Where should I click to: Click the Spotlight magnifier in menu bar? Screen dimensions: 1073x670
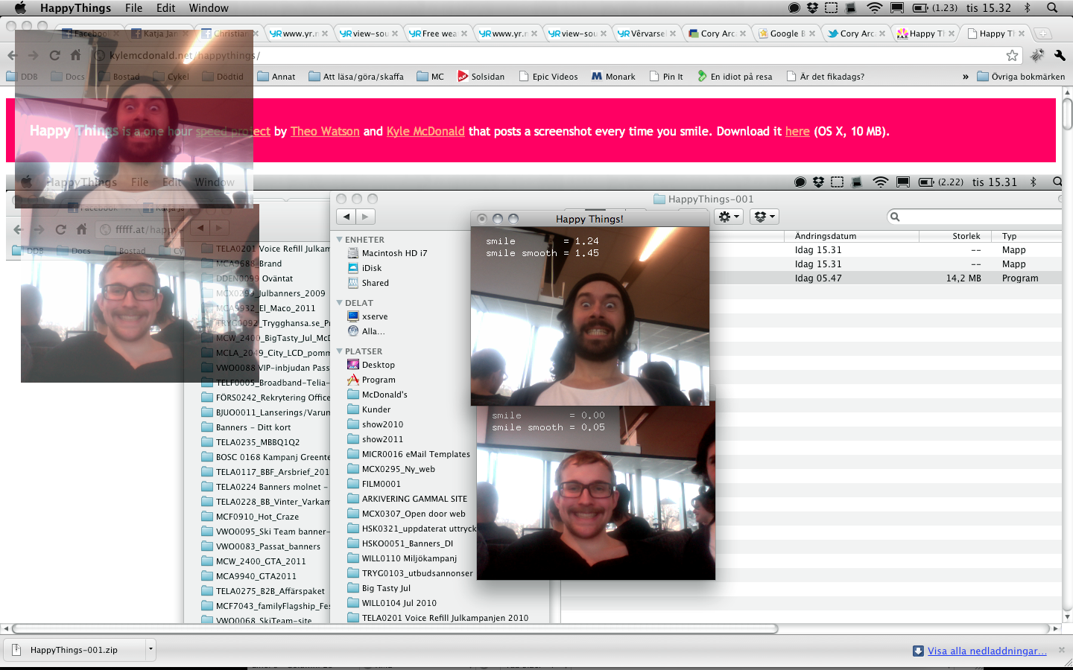tap(1052, 8)
